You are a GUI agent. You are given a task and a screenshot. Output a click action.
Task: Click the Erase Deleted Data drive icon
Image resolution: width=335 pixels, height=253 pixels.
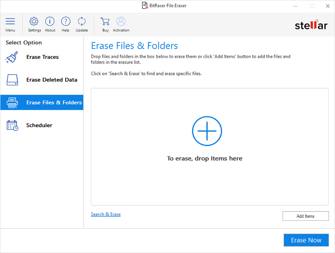pos(12,79)
